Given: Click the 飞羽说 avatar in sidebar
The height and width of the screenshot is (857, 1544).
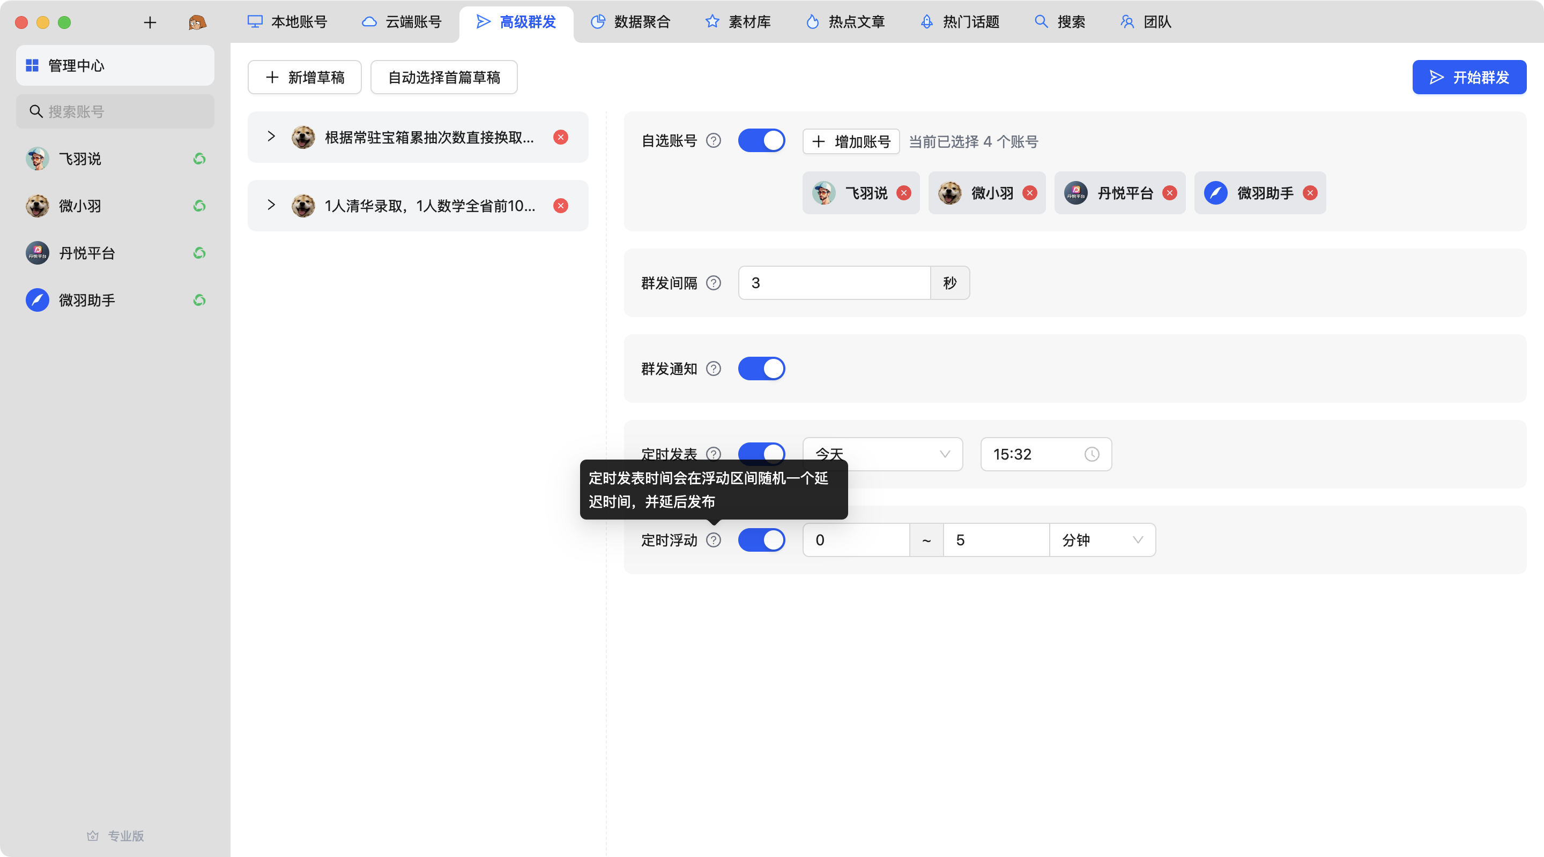Looking at the screenshot, I should pyautogui.click(x=37, y=159).
